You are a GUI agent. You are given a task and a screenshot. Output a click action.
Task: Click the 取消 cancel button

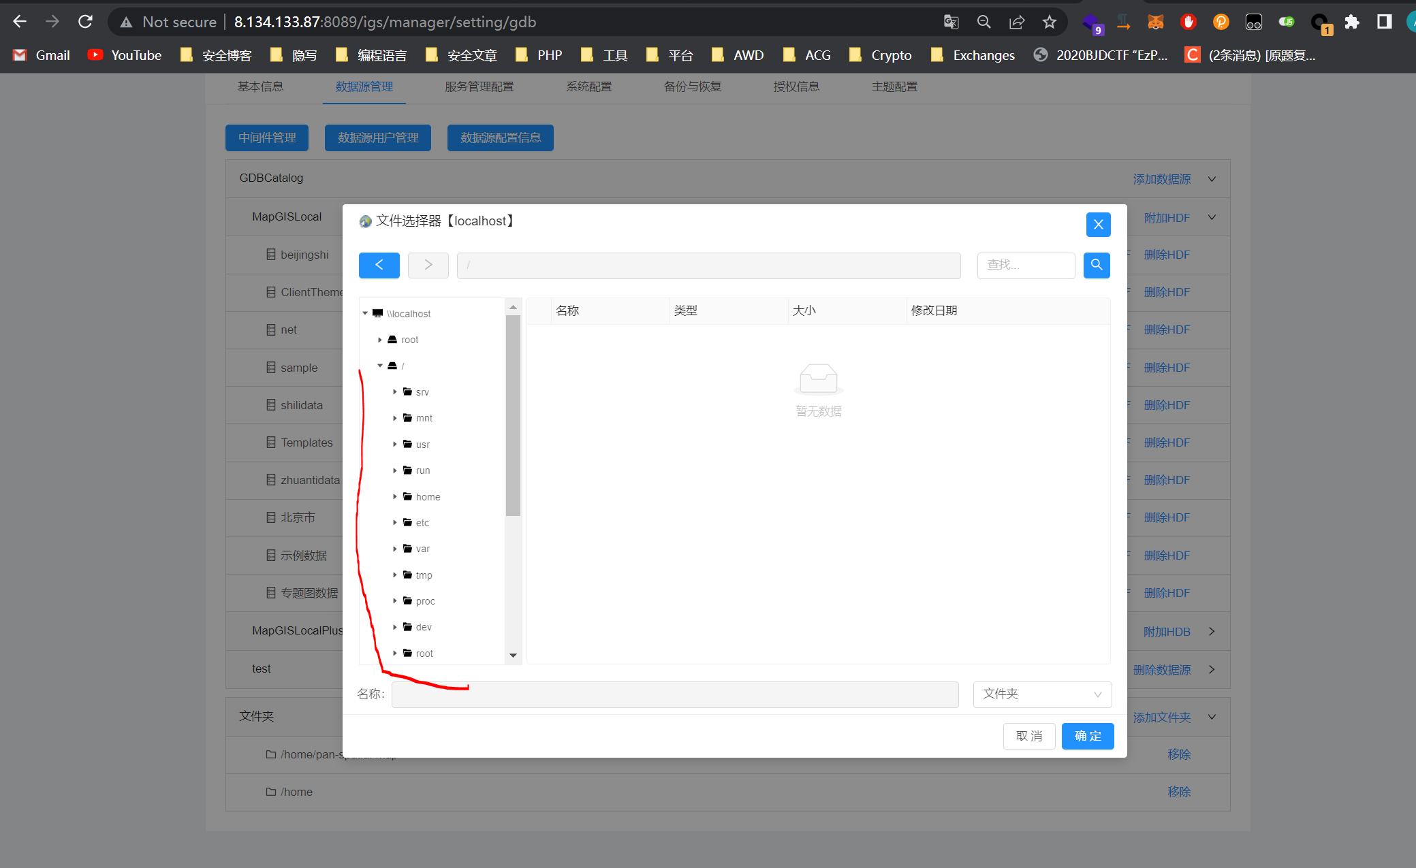point(1028,736)
